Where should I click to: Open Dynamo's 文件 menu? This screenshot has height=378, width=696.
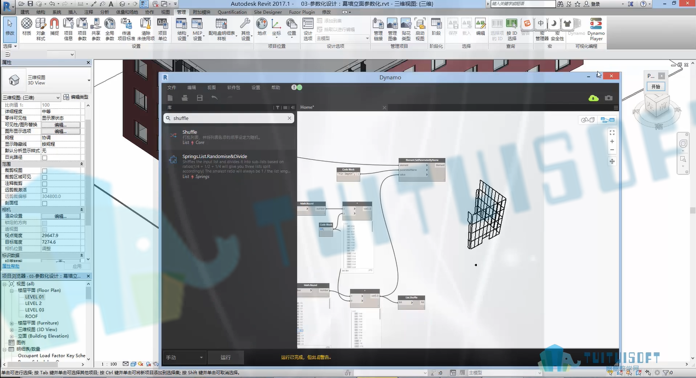[172, 87]
